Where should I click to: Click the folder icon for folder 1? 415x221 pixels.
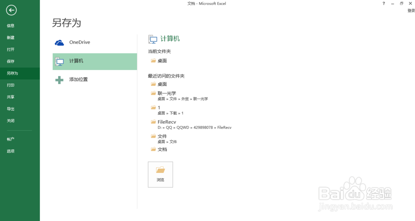coord(153,107)
